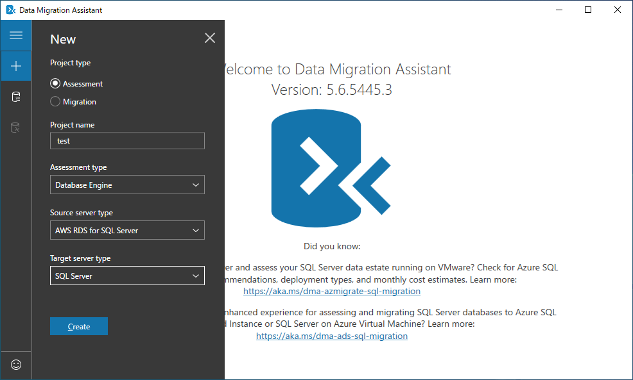The height and width of the screenshot is (380, 633).
Task: Open the assessments database icon in sidebar
Action: coord(16,97)
